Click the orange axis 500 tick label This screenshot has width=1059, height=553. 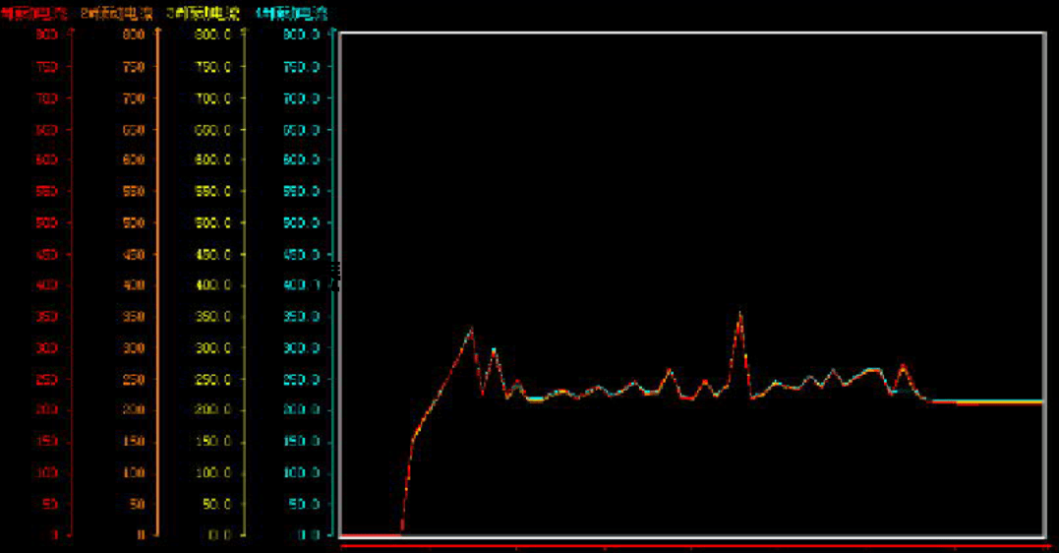pos(134,223)
